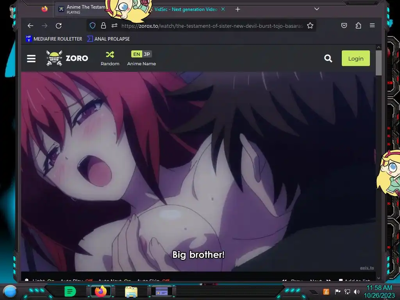Image resolution: width=400 pixels, height=300 pixels.
Task: Open the tracking protection shield info
Action: coord(93,25)
